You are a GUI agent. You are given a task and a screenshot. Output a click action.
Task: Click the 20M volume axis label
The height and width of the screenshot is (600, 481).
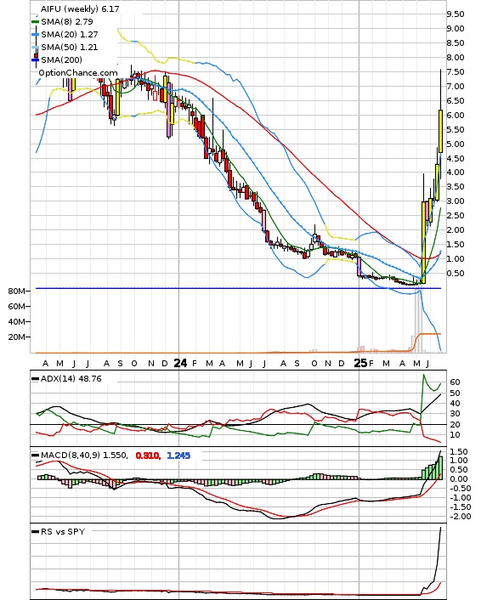pos(16,337)
